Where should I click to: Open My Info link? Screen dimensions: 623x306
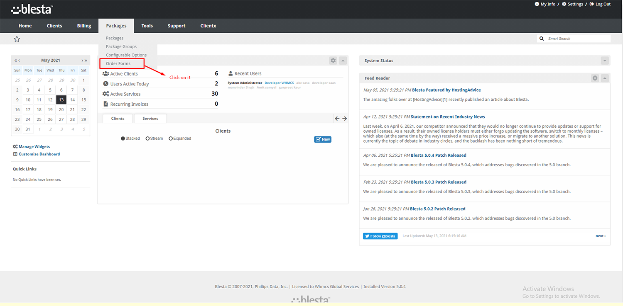[x=545, y=4]
